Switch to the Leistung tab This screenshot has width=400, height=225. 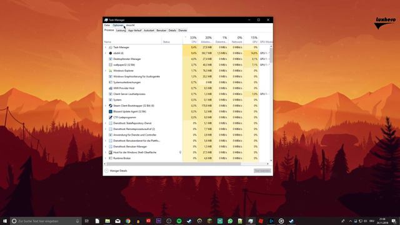121,31
